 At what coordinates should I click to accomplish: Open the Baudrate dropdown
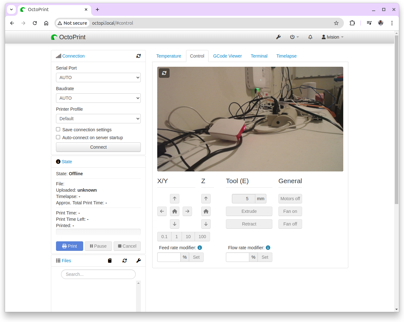coord(98,98)
